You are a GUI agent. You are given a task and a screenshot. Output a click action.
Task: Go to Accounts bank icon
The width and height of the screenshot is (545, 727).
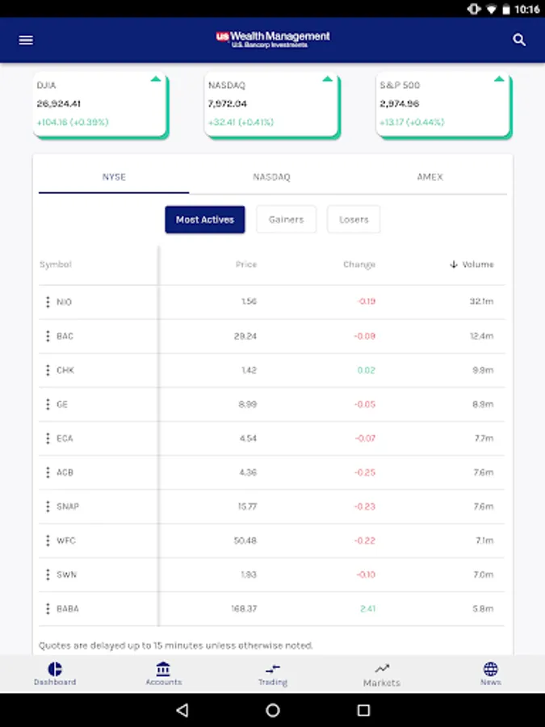point(163,673)
